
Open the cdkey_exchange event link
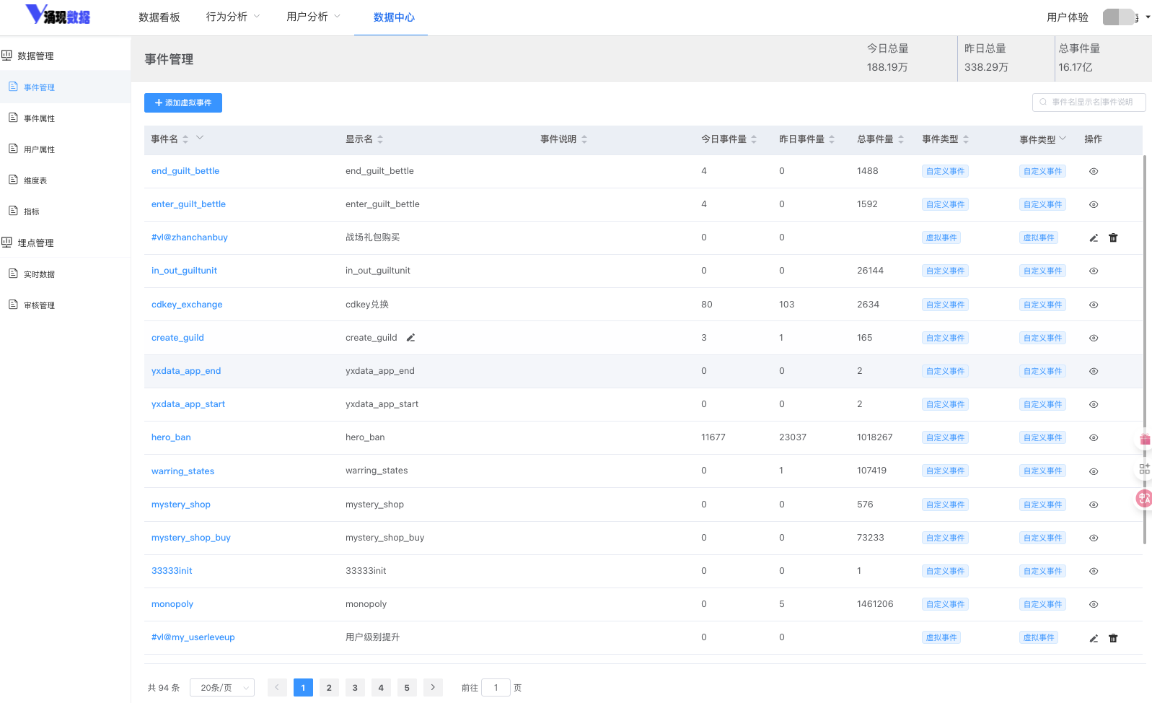coord(187,305)
